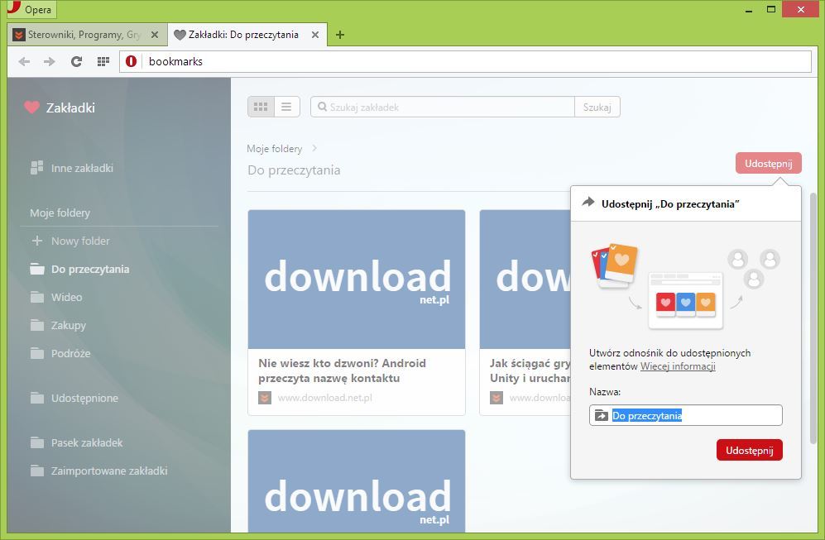825x540 pixels.
Task: Click the folder icon beside Udostępnione
Action: click(37, 398)
